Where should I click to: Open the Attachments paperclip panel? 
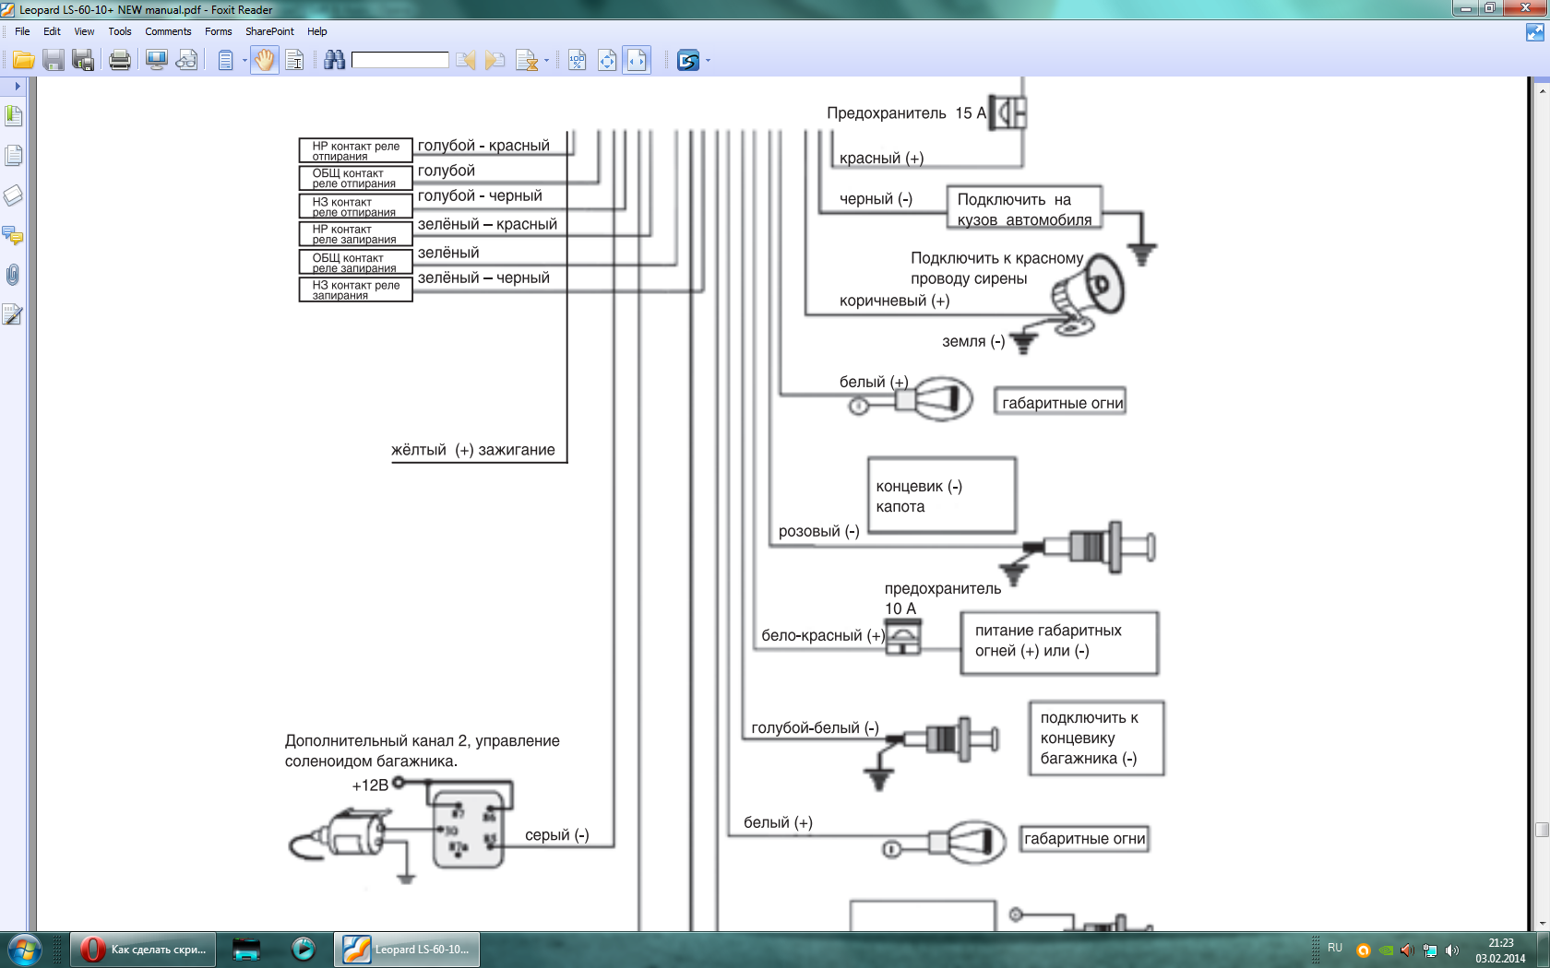[x=13, y=275]
